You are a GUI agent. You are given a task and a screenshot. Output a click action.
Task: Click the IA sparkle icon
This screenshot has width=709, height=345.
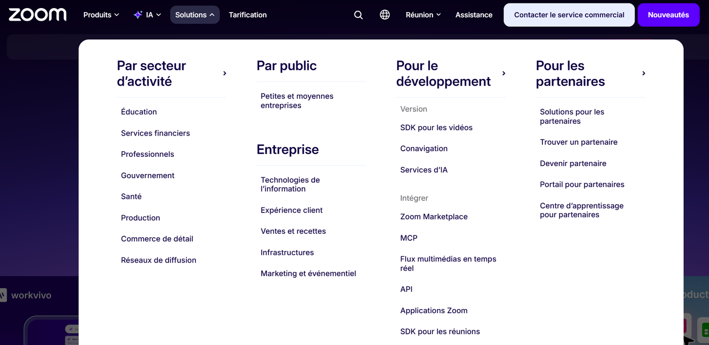138,15
